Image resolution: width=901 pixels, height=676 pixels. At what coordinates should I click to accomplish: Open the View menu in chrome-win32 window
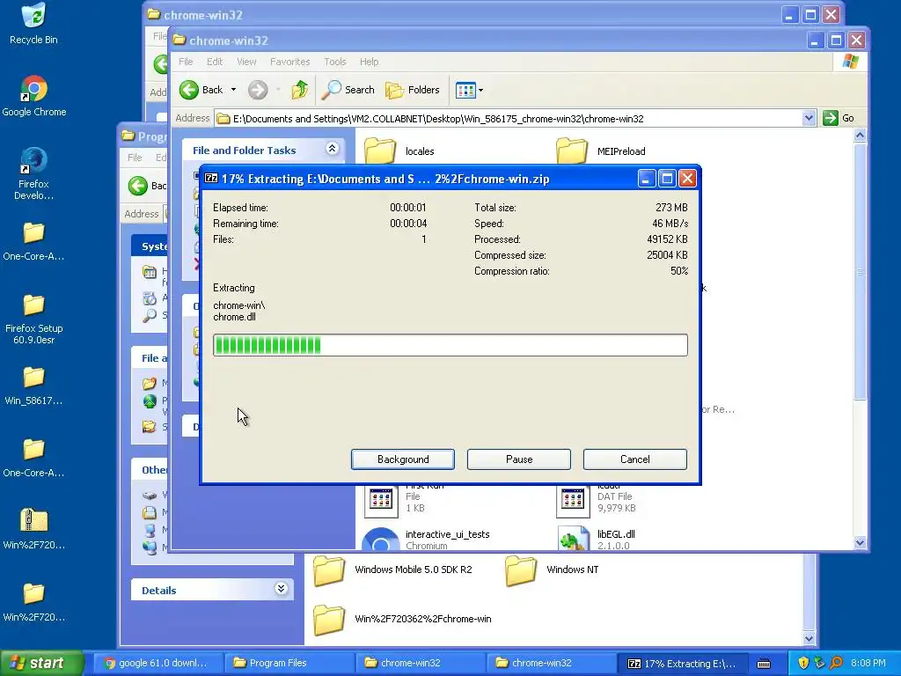pos(246,62)
